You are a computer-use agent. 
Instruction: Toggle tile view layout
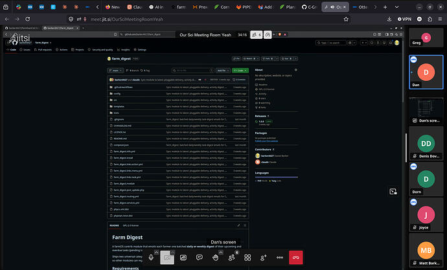pyautogui.click(x=247, y=258)
